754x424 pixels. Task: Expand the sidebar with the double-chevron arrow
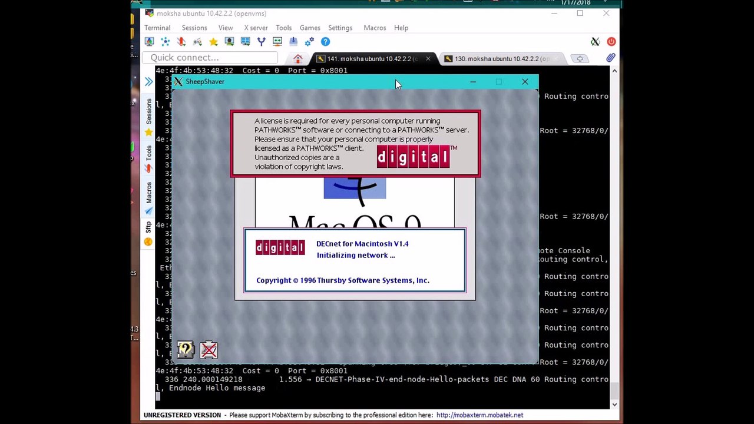pyautogui.click(x=148, y=82)
